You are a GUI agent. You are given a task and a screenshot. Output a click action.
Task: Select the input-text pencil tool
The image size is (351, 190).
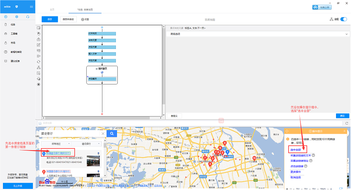pos(38,45)
